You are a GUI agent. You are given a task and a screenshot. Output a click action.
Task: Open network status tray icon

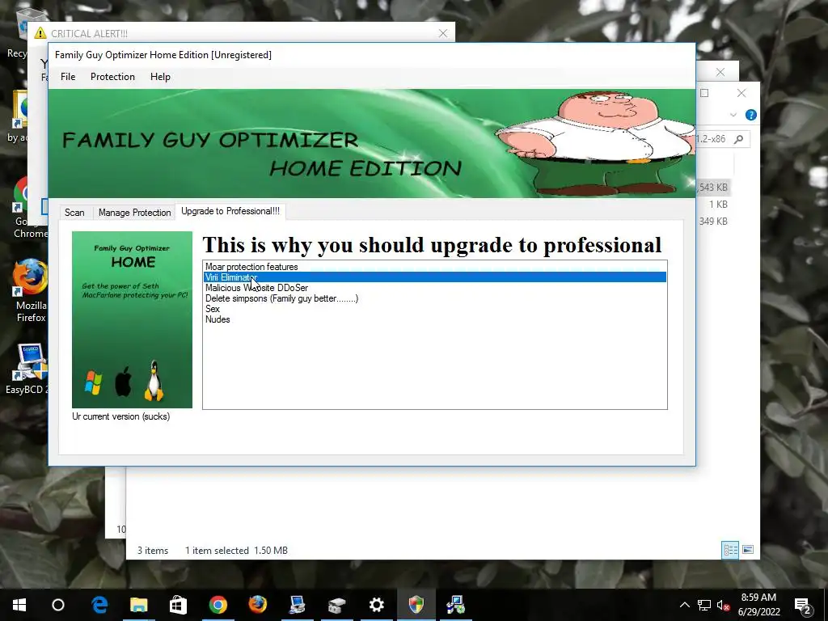(x=704, y=605)
